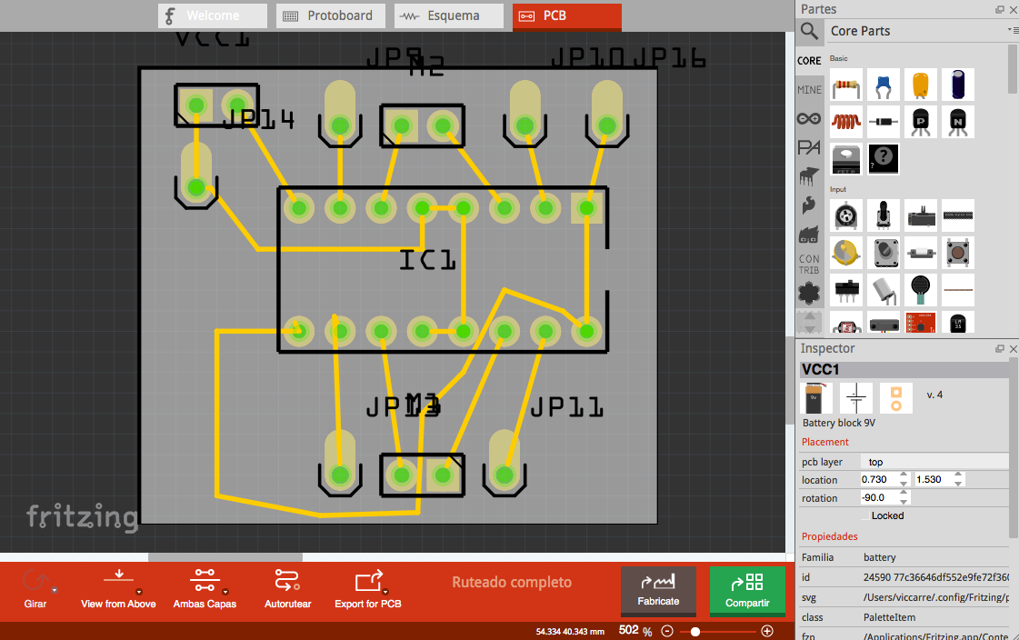Click the green Compartir button

747,591
